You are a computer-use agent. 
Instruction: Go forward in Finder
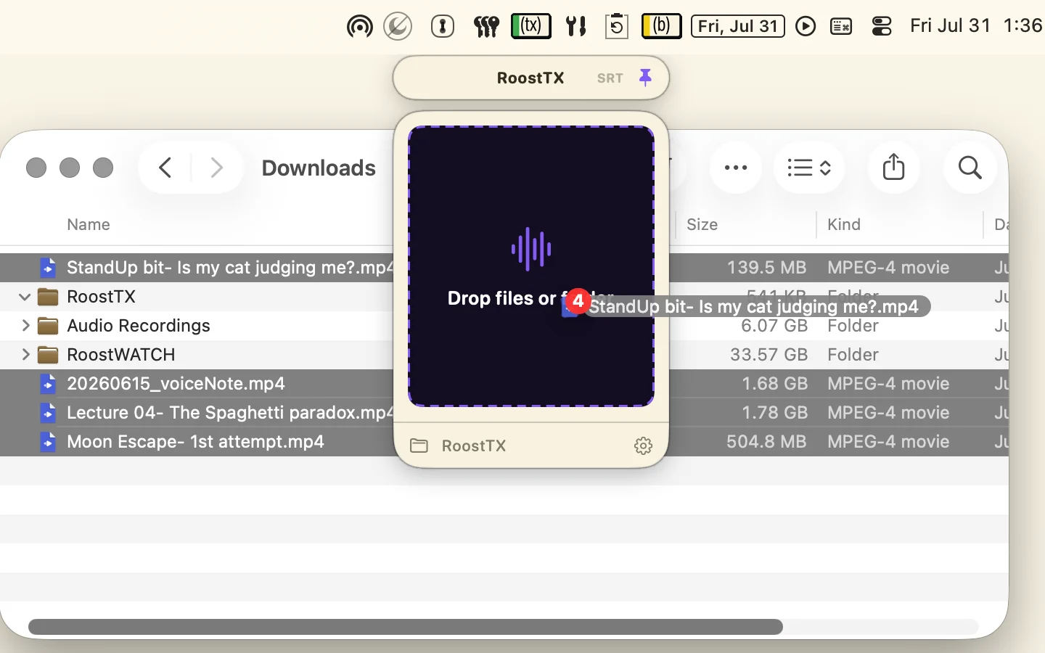(216, 168)
